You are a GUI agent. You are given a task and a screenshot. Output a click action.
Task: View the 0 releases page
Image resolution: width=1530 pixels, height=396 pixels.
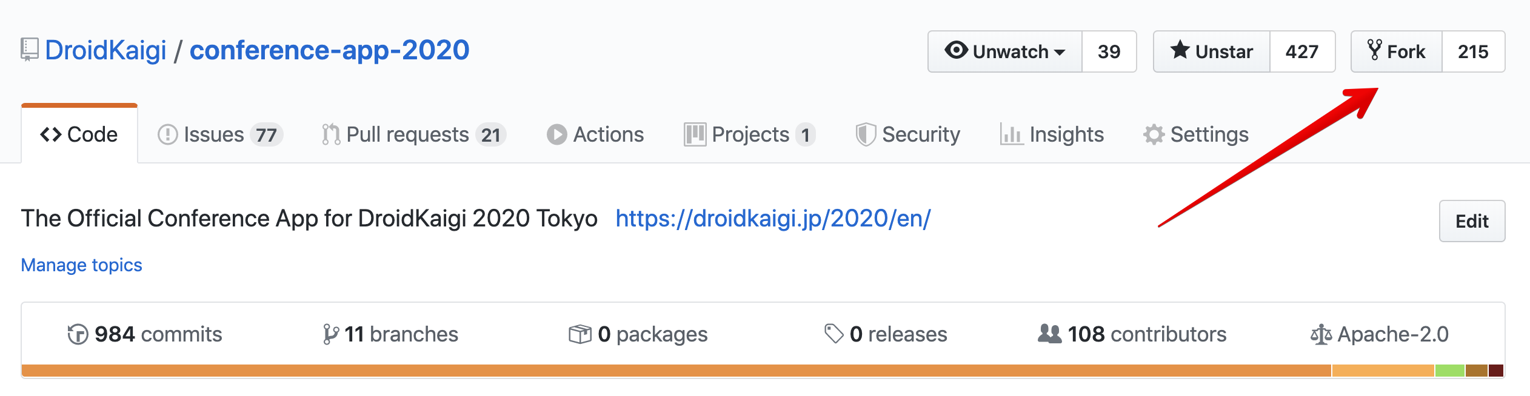tap(886, 334)
